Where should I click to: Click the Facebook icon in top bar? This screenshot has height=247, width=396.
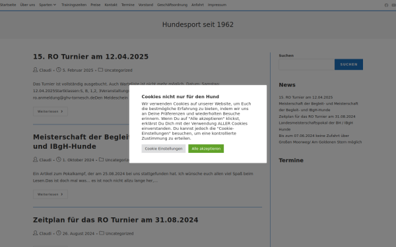(386, 5)
